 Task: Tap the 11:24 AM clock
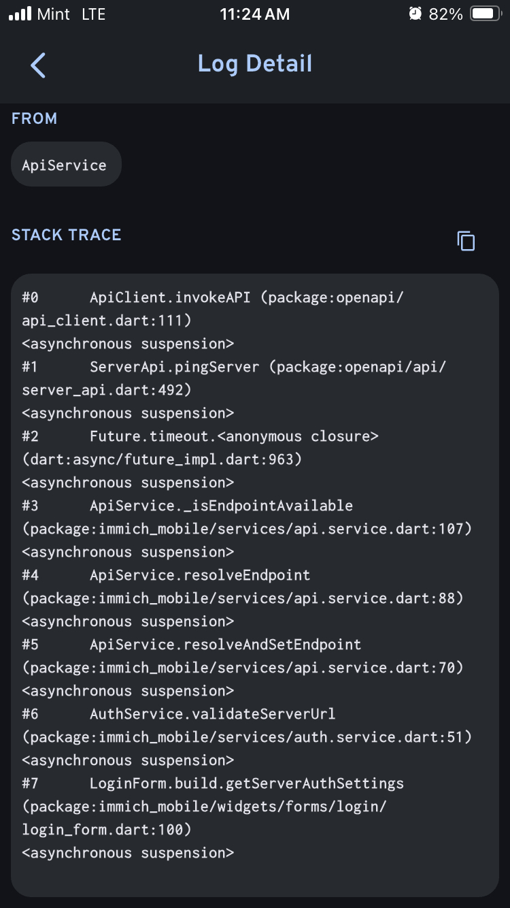(254, 14)
